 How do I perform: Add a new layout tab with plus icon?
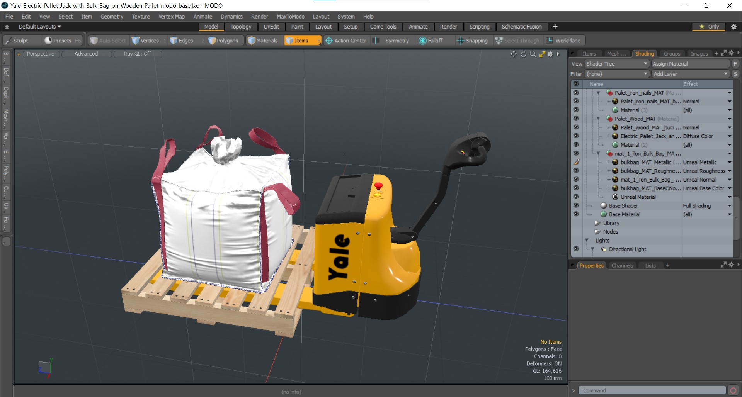point(555,27)
